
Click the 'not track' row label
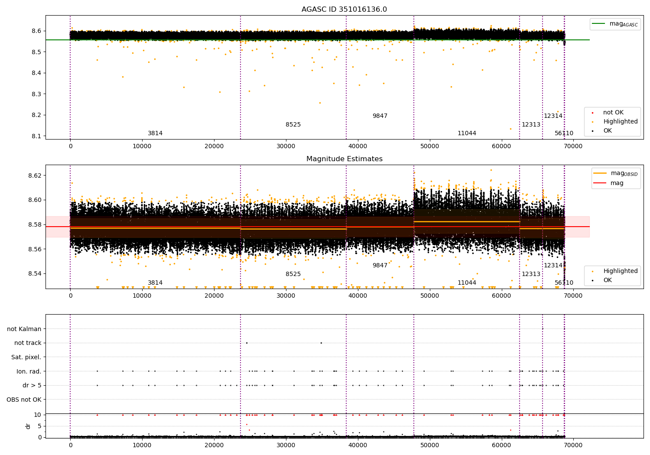click(x=28, y=343)
